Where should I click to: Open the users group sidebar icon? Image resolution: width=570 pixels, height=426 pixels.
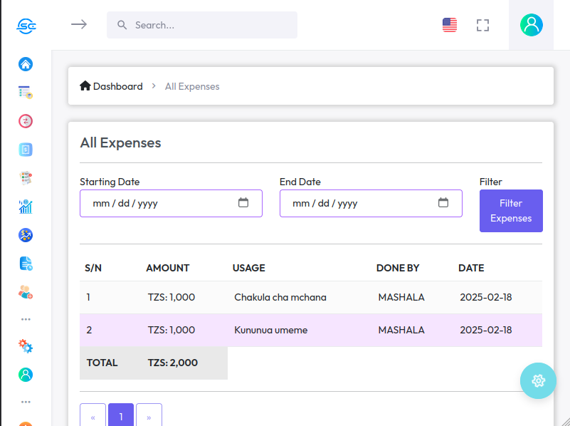click(x=26, y=291)
